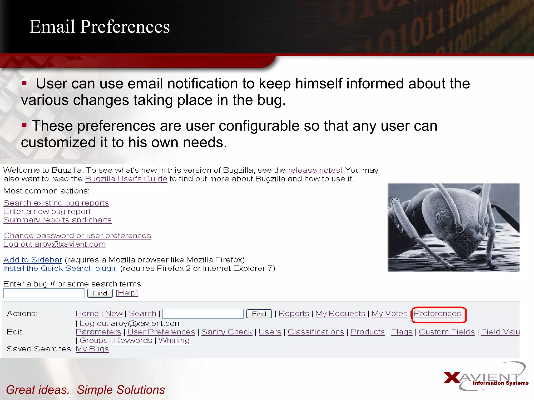Open Field Values link
Screen dimensions: 534x400
click(x=500, y=332)
